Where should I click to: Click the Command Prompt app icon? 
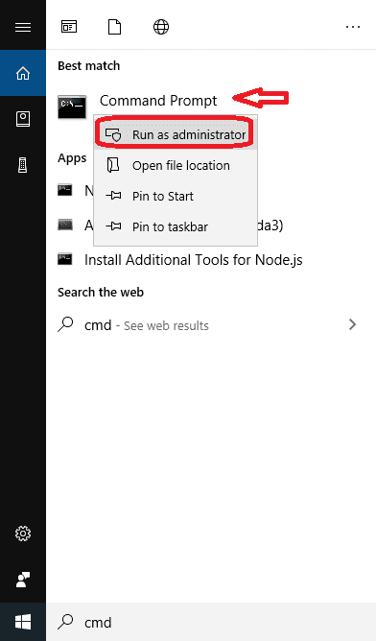click(x=72, y=107)
